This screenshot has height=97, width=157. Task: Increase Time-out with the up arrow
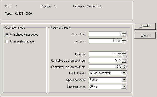click(124, 53)
